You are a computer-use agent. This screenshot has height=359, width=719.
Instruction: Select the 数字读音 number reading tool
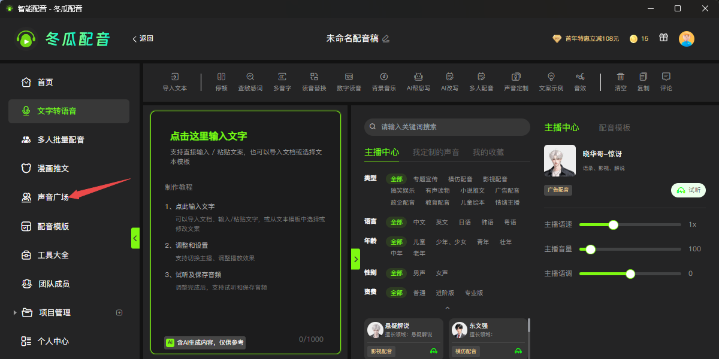(349, 82)
